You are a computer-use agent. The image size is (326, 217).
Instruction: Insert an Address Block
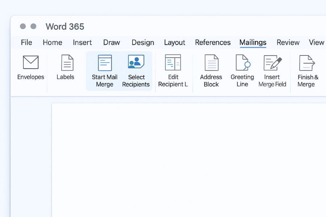point(211,69)
